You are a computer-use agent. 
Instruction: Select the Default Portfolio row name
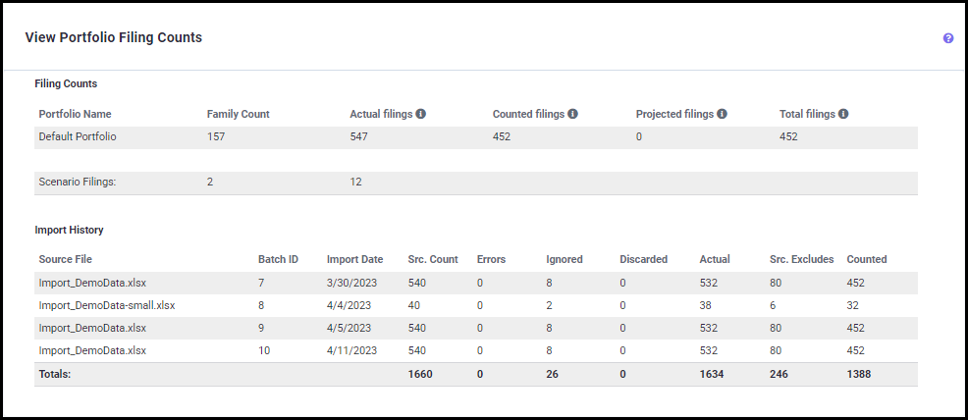[78, 136]
